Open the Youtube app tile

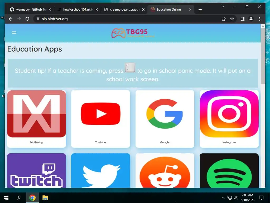[x=100, y=119]
